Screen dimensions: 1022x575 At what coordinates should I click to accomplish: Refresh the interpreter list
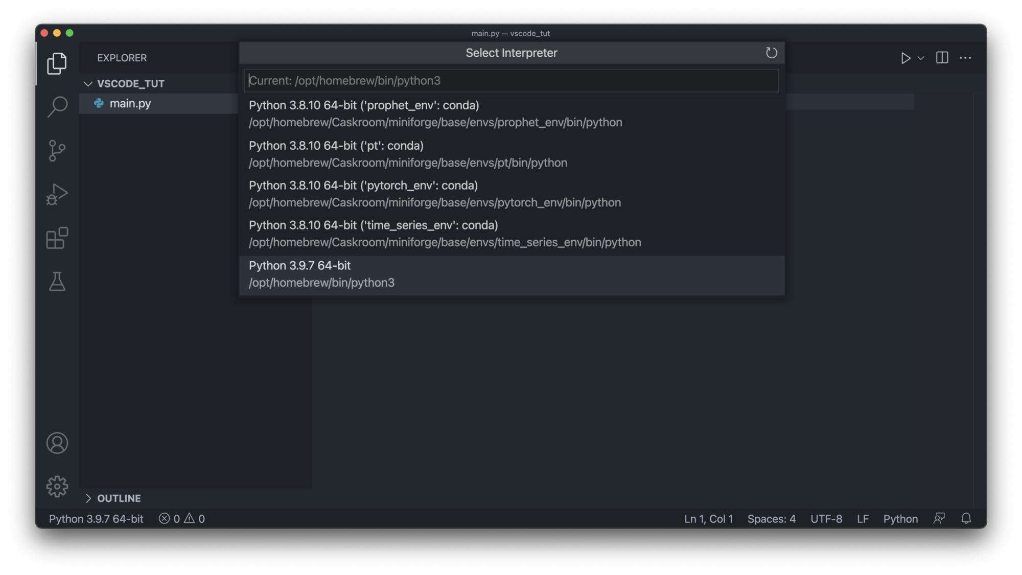coord(771,53)
